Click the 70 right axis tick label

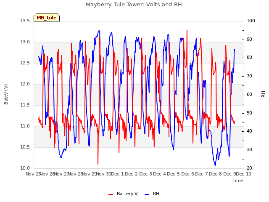pos(249,76)
